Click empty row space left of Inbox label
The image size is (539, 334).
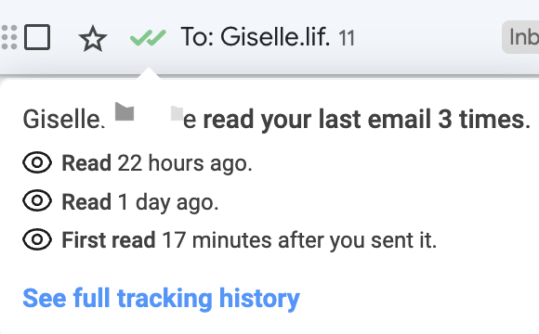click(x=428, y=37)
